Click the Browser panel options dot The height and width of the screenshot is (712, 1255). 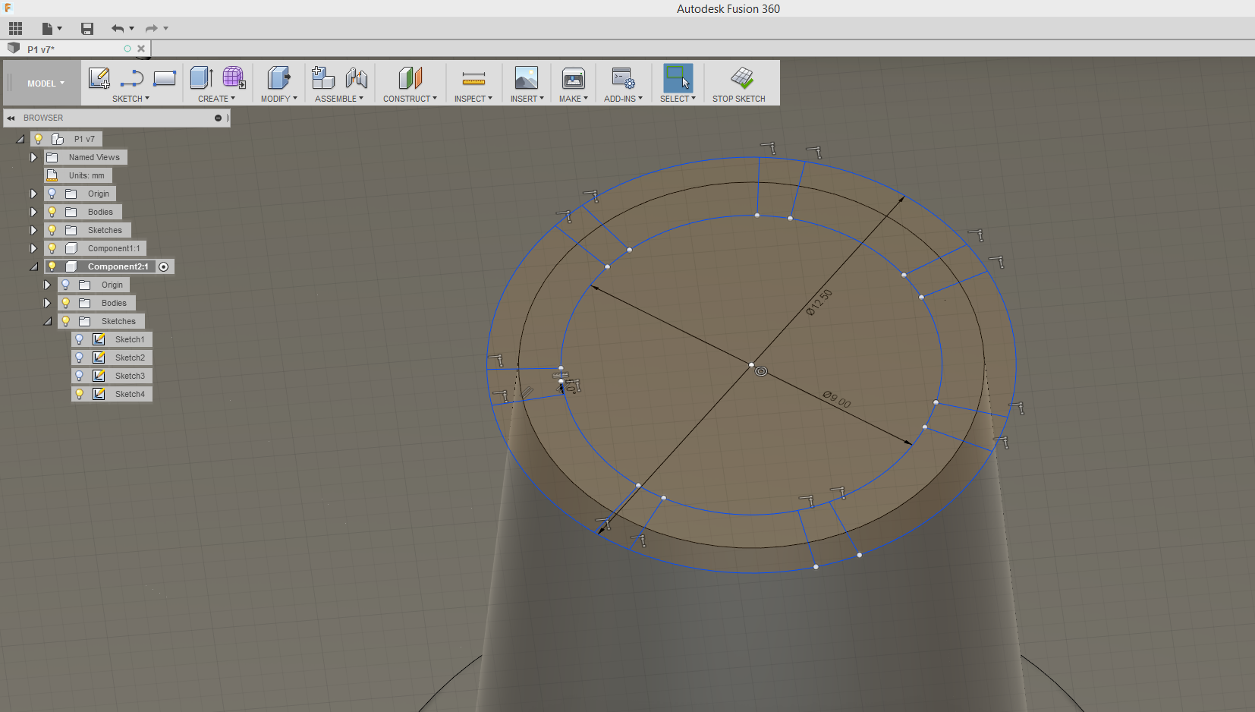pos(218,118)
